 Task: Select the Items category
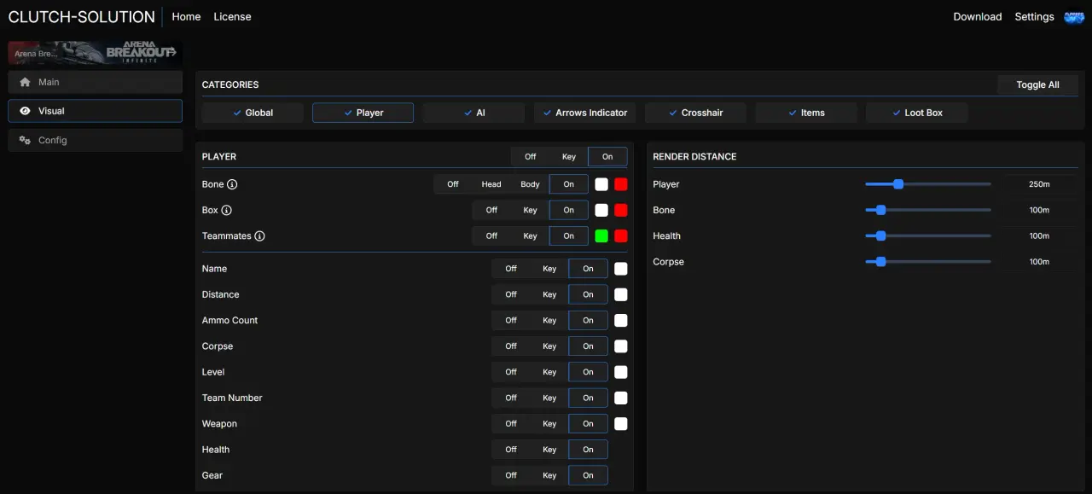pos(805,113)
